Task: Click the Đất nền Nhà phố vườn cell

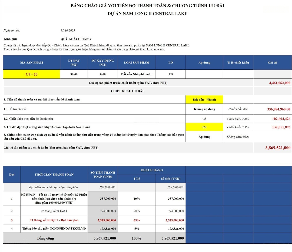Action: pos(137,74)
